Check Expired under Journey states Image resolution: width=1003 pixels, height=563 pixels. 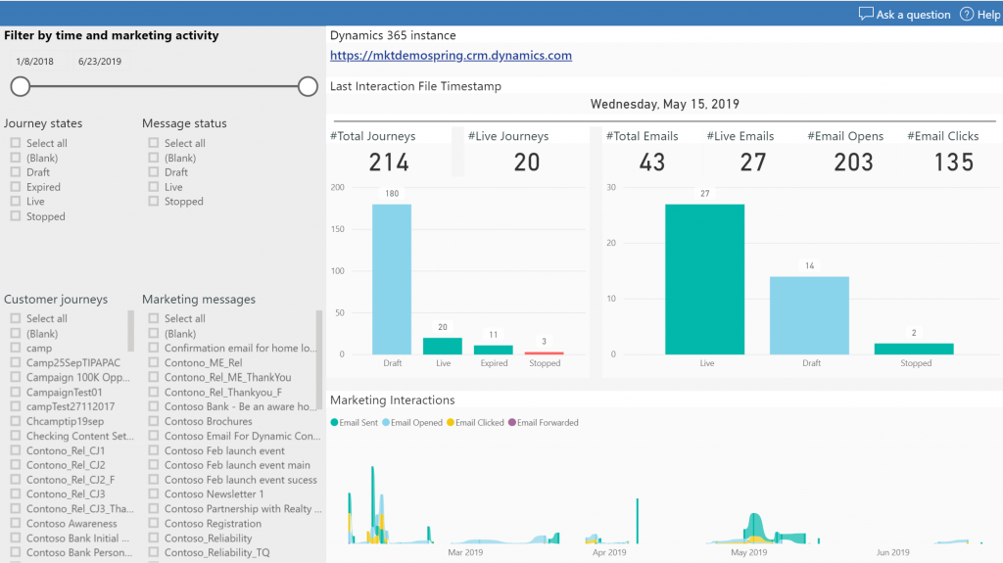click(16, 187)
